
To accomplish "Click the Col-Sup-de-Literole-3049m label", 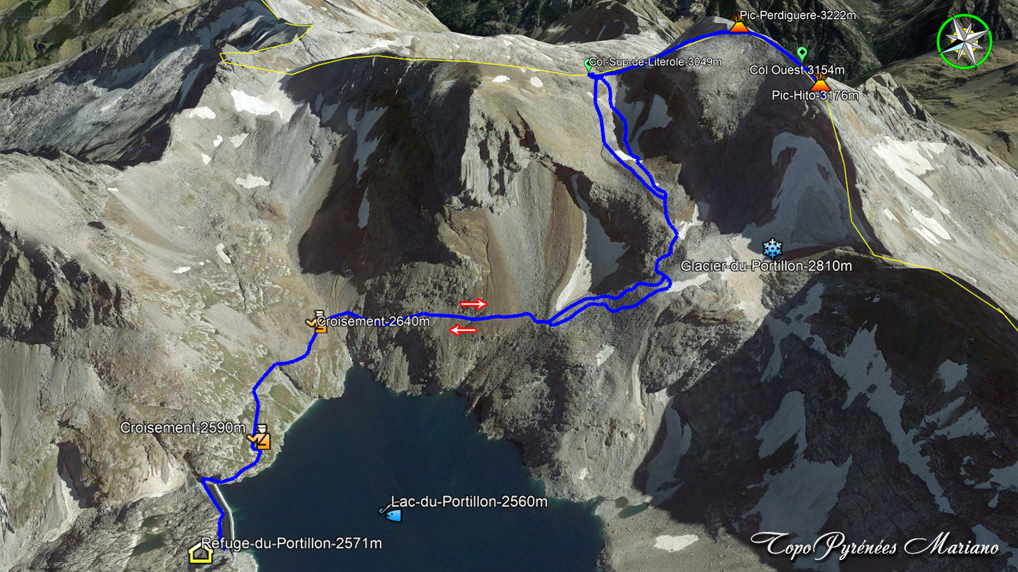I will [655, 62].
